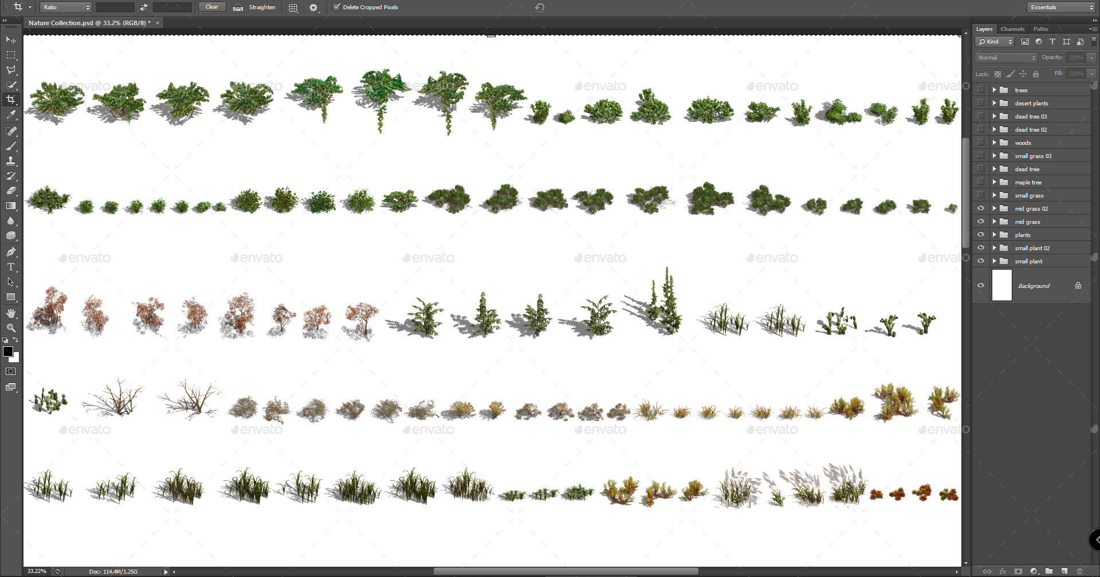Hide the plants layer group
Viewport: 1100px width, 577px height.
(981, 234)
